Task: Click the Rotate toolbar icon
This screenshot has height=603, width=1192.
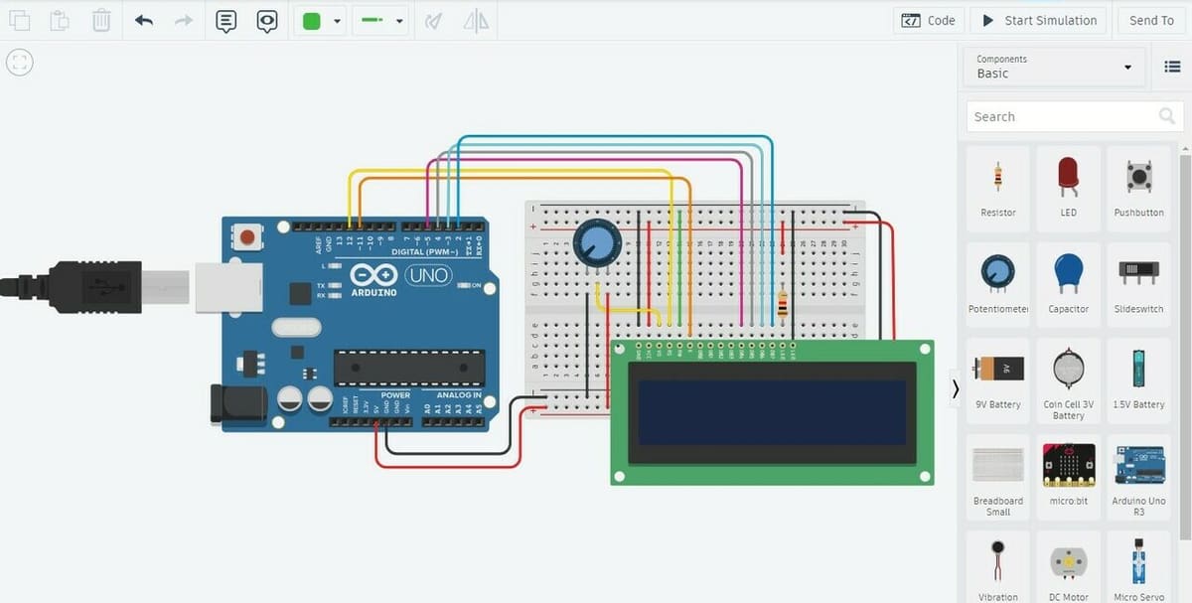Action: pyautogui.click(x=433, y=21)
